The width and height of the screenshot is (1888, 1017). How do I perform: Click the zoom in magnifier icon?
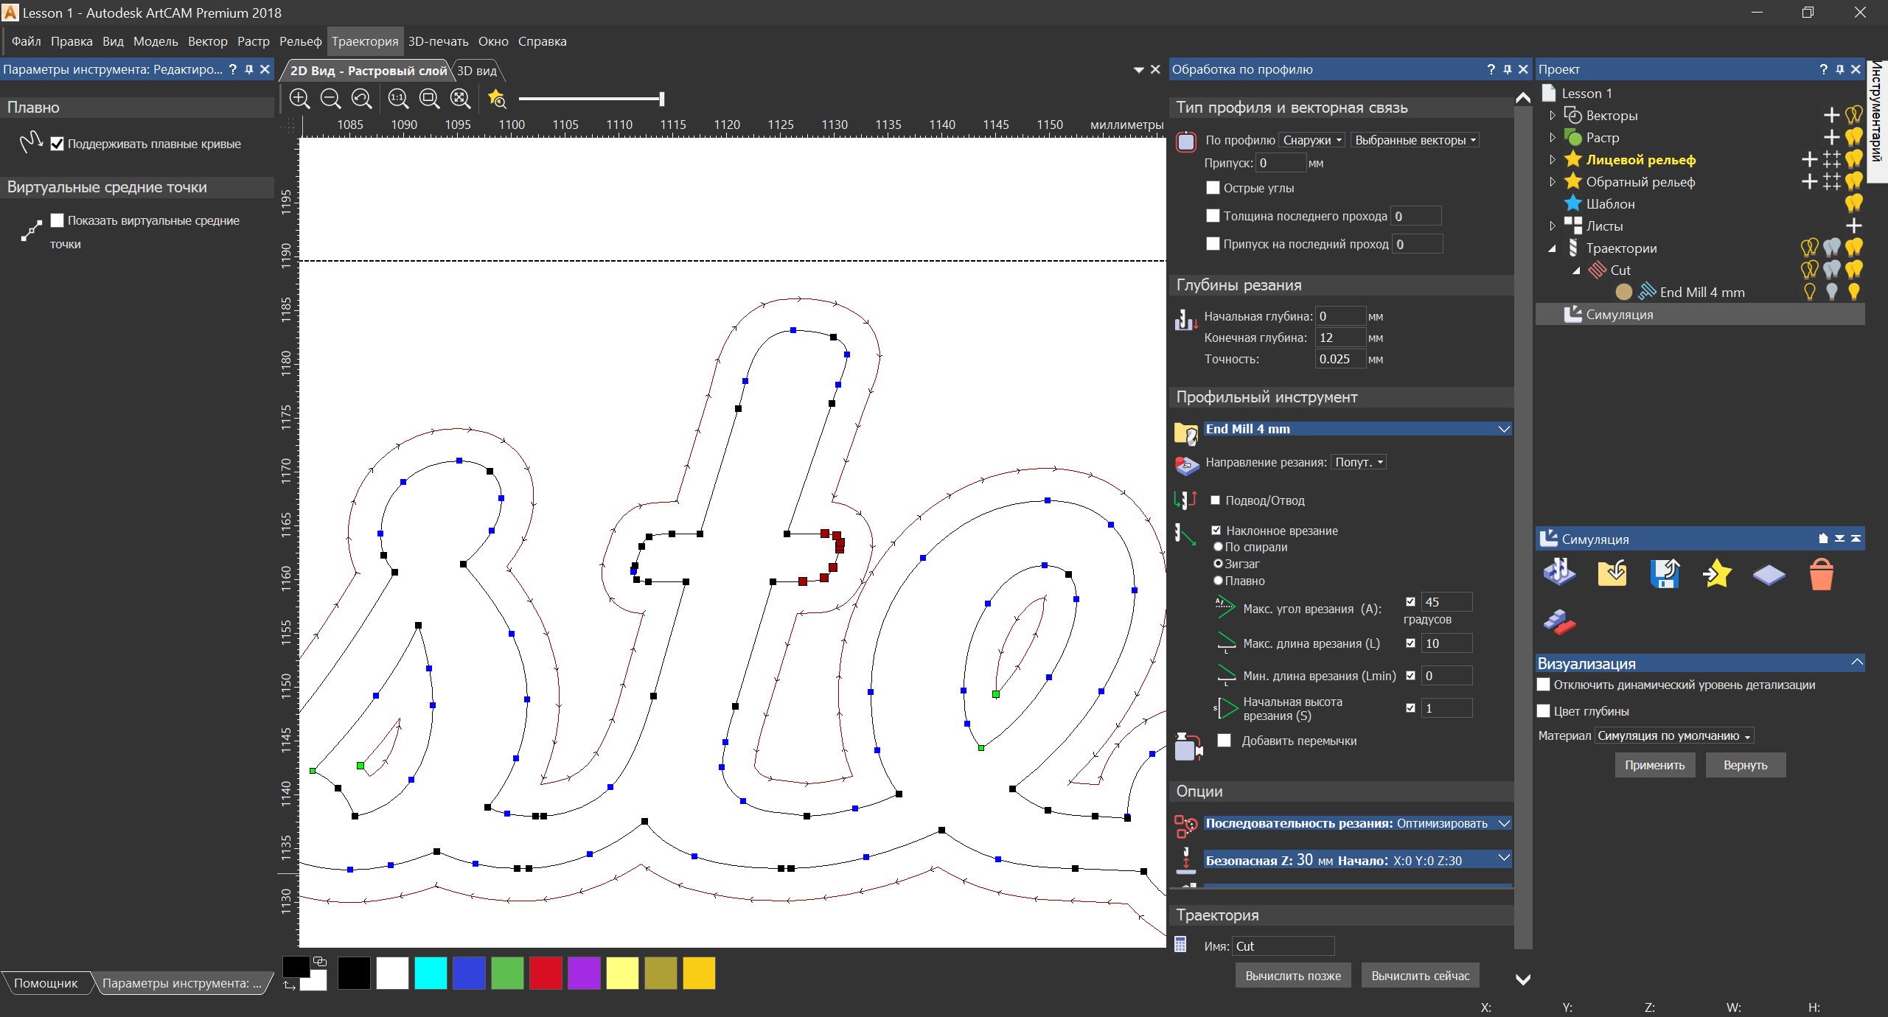(299, 98)
